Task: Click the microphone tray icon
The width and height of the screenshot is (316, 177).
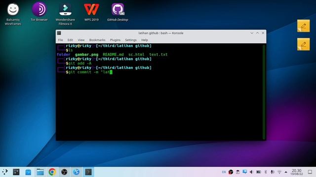Action: click(272, 172)
